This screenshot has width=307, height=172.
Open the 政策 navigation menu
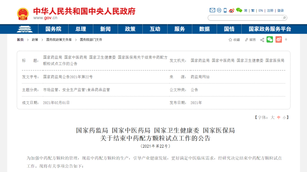coord(130,29)
